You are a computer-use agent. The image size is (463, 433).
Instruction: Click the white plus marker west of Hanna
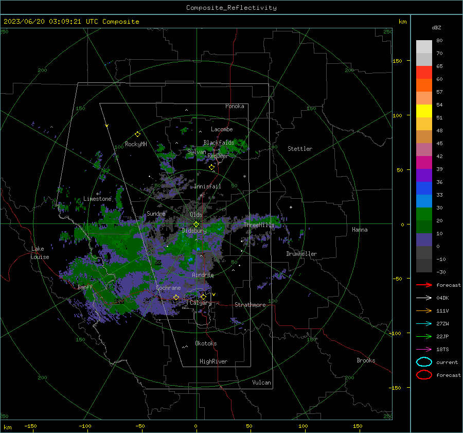tap(291, 207)
